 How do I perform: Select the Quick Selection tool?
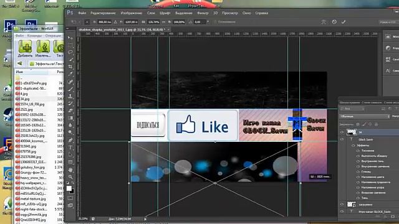coord(70,60)
